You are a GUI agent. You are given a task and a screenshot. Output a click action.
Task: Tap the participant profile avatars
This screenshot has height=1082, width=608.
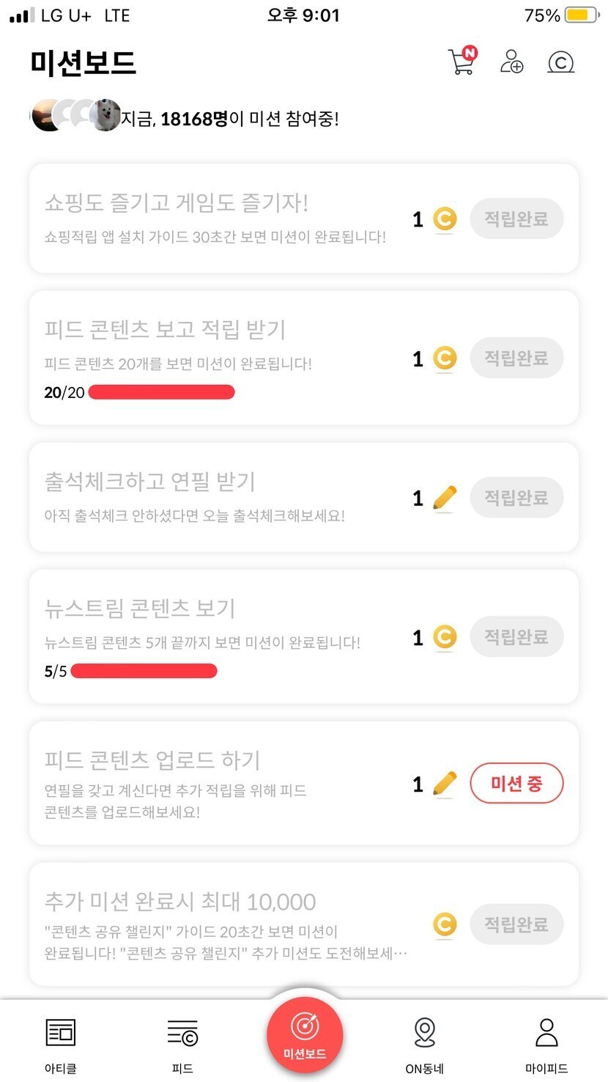[x=75, y=115]
